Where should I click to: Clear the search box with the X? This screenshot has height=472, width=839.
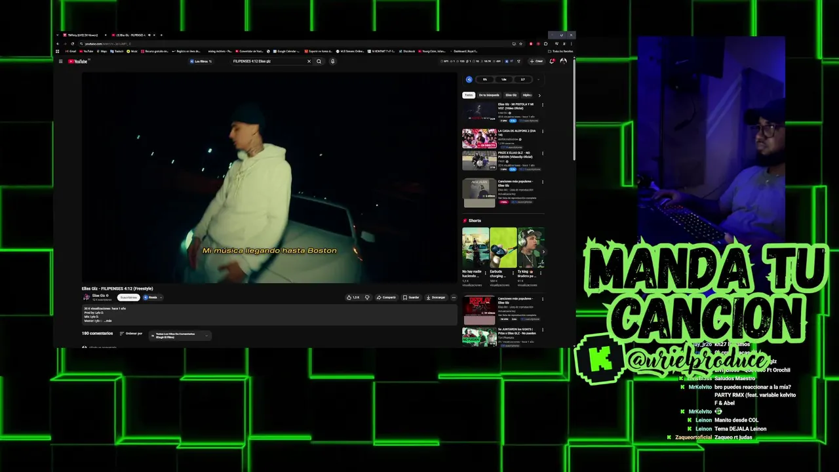pos(309,62)
